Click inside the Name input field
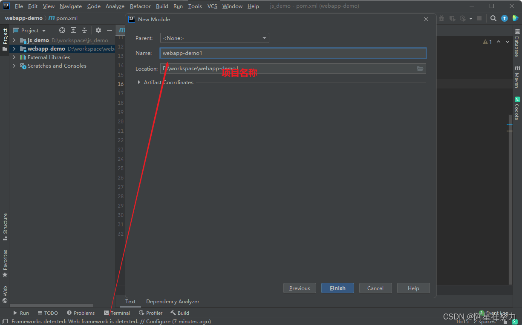 (292, 53)
